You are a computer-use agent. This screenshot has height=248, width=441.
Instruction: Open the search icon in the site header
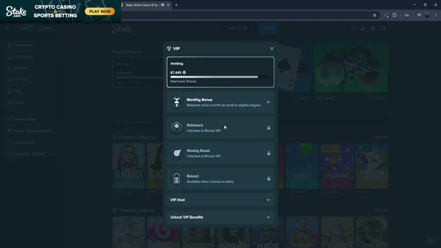click(x=353, y=28)
